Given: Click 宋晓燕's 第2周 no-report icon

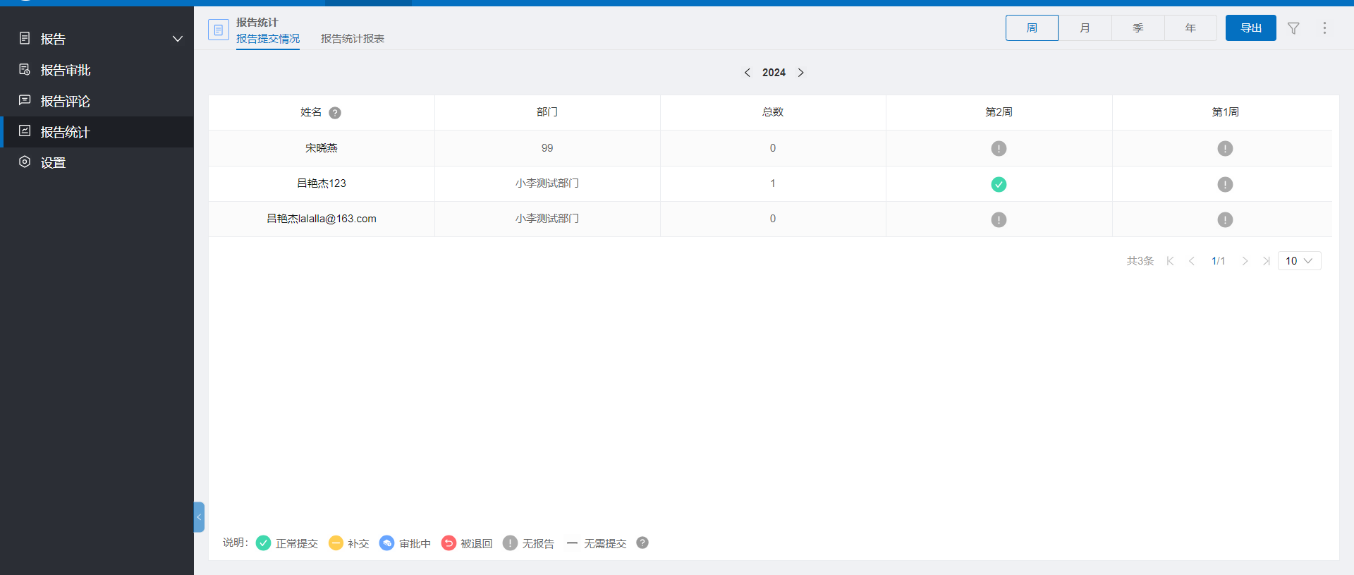Looking at the screenshot, I should (x=999, y=149).
